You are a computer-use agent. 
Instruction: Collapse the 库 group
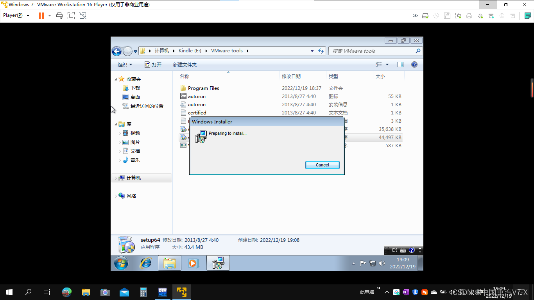pyautogui.click(x=116, y=125)
